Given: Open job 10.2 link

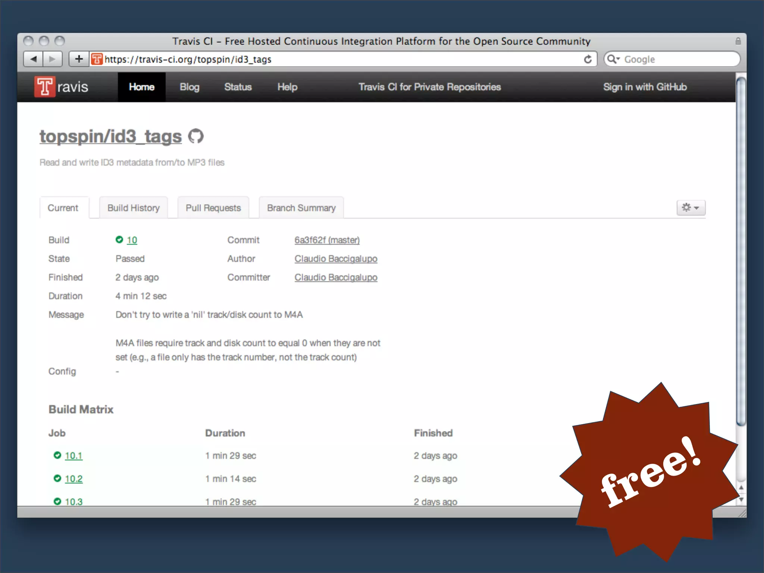Looking at the screenshot, I should 73,479.
